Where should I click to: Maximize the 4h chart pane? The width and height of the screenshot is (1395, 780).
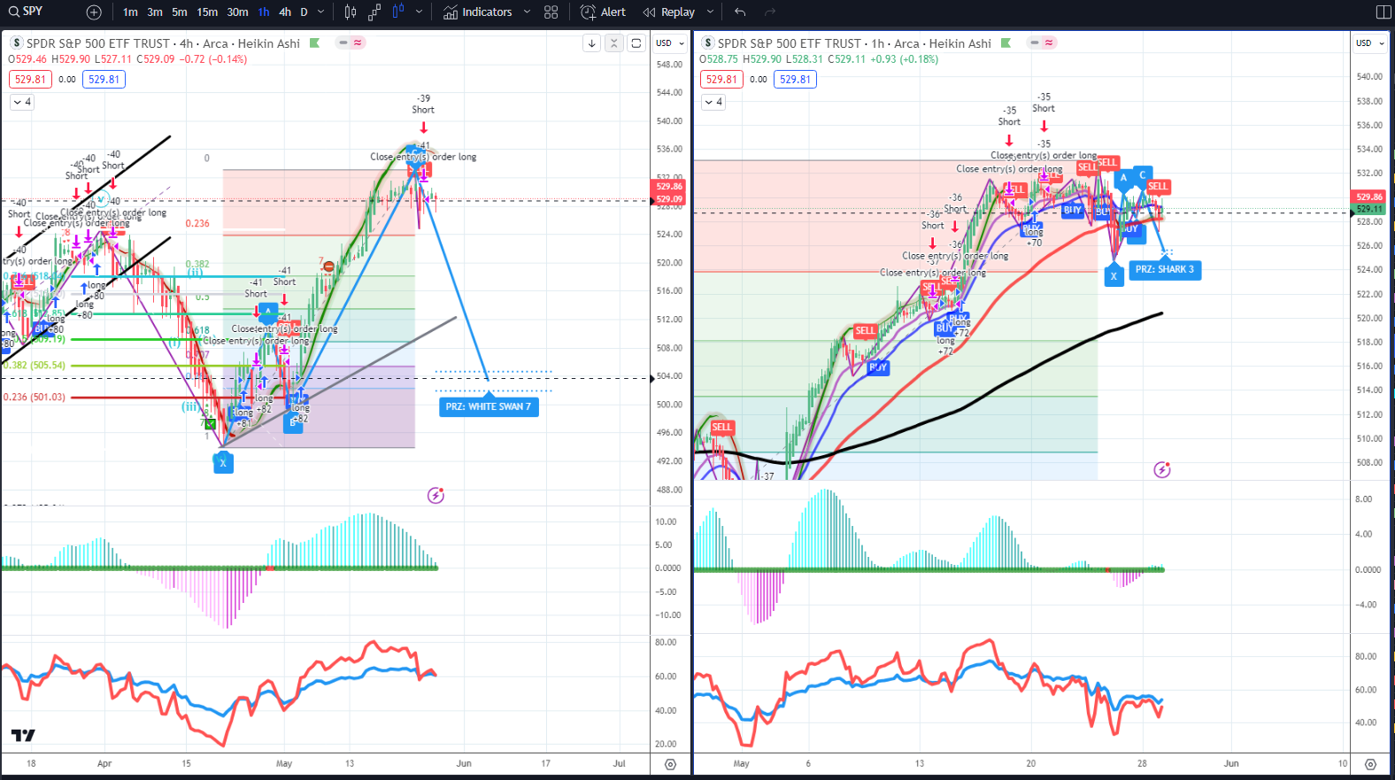(636, 42)
